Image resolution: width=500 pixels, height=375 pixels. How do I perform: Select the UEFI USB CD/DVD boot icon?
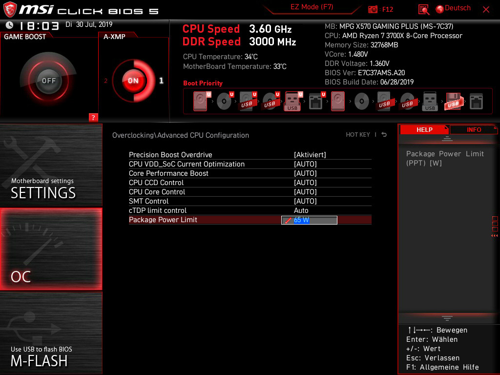pyautogui.click(x=271, y=101)
